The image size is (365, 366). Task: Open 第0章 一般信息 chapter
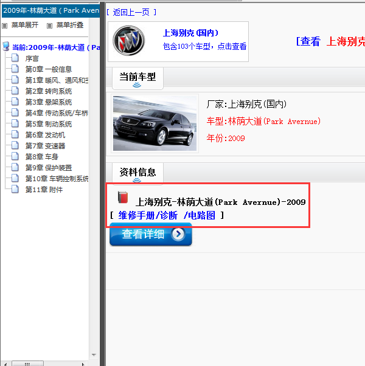[49, 69]
